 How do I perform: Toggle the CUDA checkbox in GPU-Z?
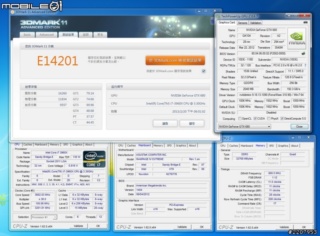pos(255,118)
